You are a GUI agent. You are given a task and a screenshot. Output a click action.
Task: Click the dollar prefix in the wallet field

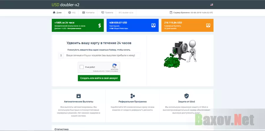click(x=61, y=55)
